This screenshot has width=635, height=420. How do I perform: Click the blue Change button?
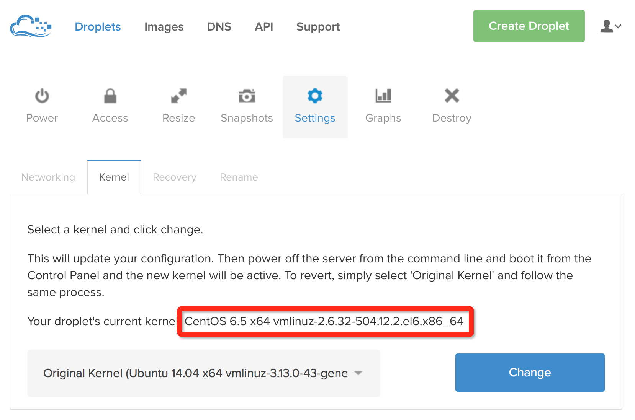530,373
